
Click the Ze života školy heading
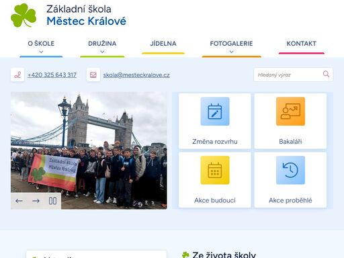pyautogui.click(x=224, y=255)
